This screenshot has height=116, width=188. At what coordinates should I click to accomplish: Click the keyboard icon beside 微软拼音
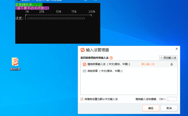(85, 71)
